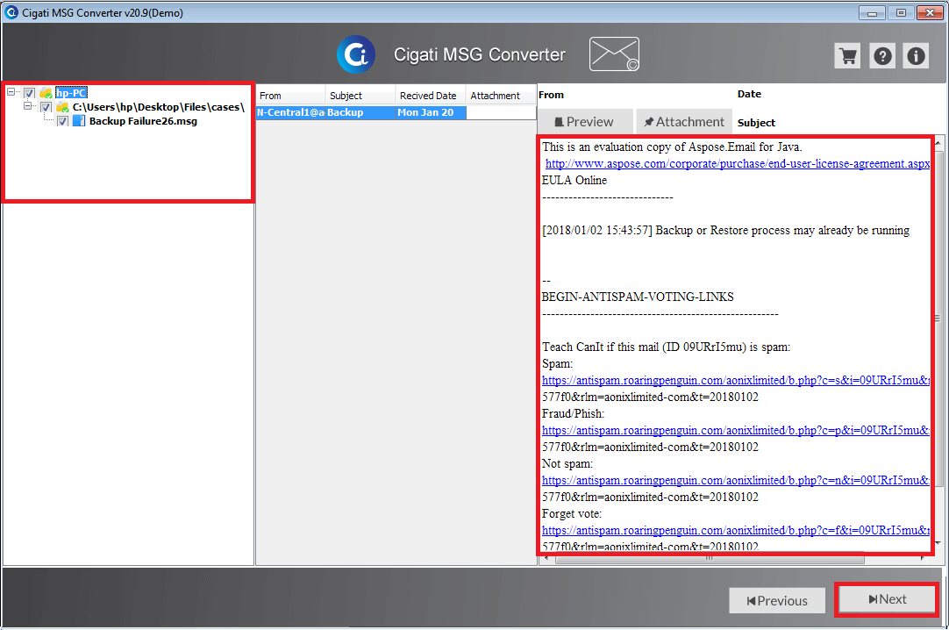Select Backup Failure26.msg in the tree
This screenshot has height=630, width=949.
144,121
